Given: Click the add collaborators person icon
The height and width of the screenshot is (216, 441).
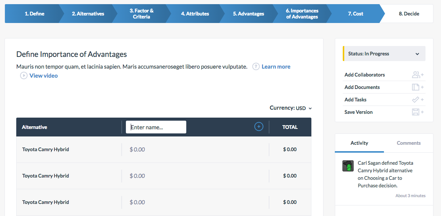Looking at the screenshot, I should tap(418, 75).
